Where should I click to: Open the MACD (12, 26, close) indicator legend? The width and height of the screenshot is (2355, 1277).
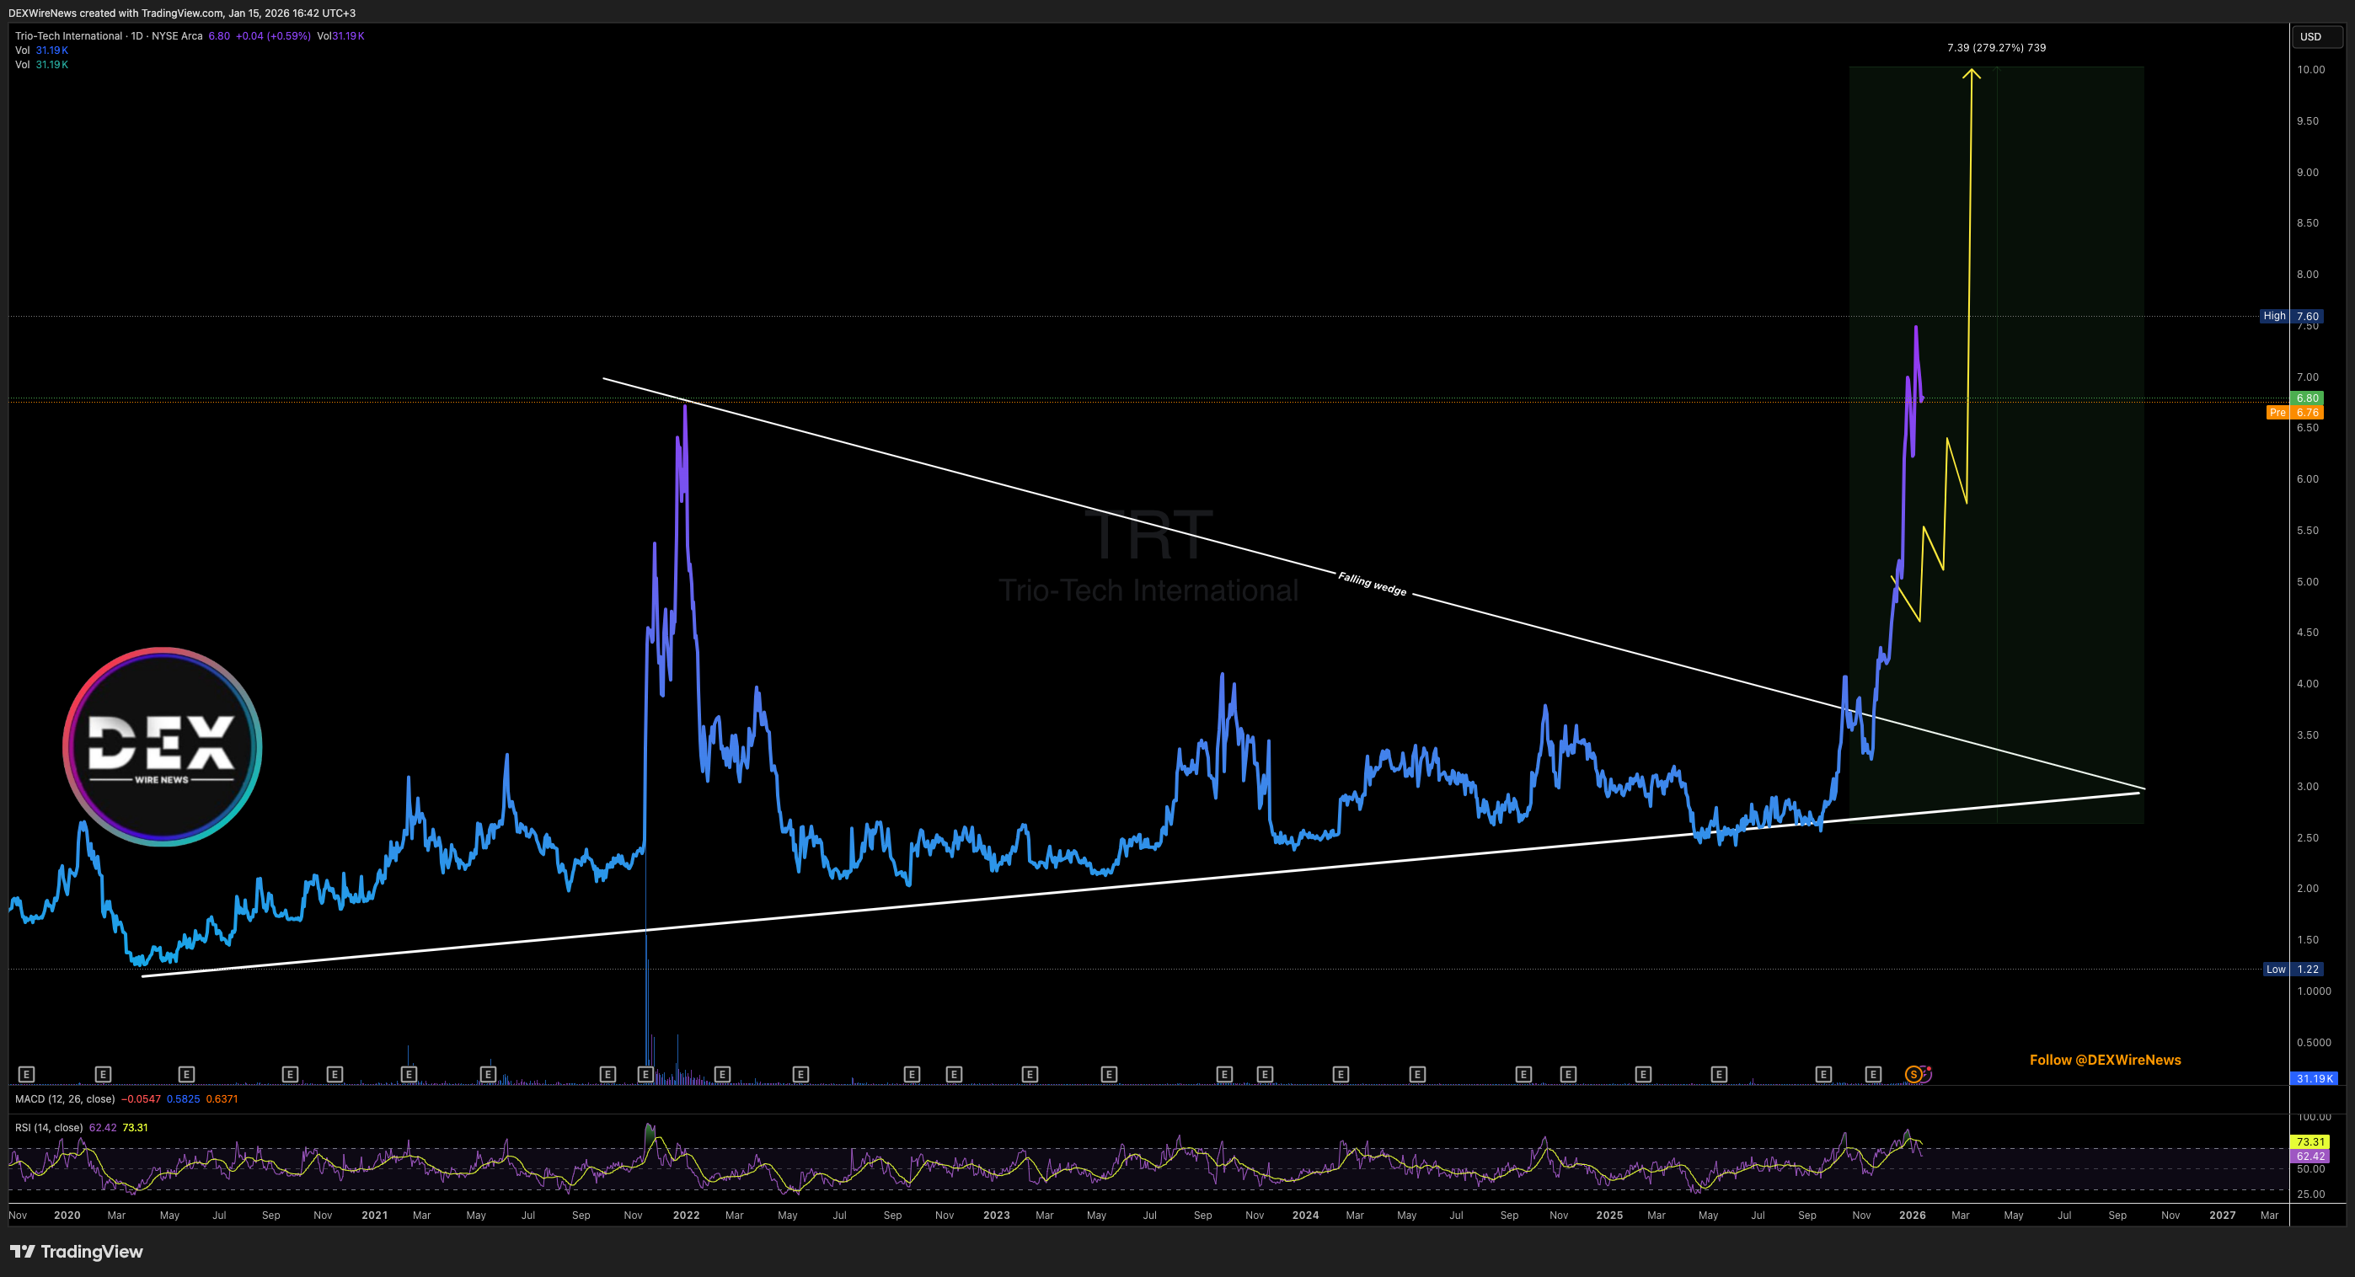click(65, 1098)
